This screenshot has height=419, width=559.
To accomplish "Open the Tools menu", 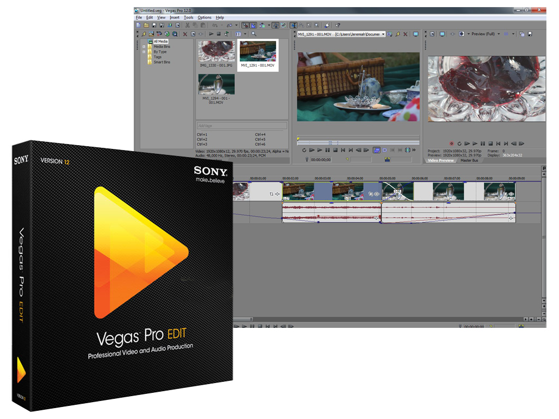I will [188, 17].
